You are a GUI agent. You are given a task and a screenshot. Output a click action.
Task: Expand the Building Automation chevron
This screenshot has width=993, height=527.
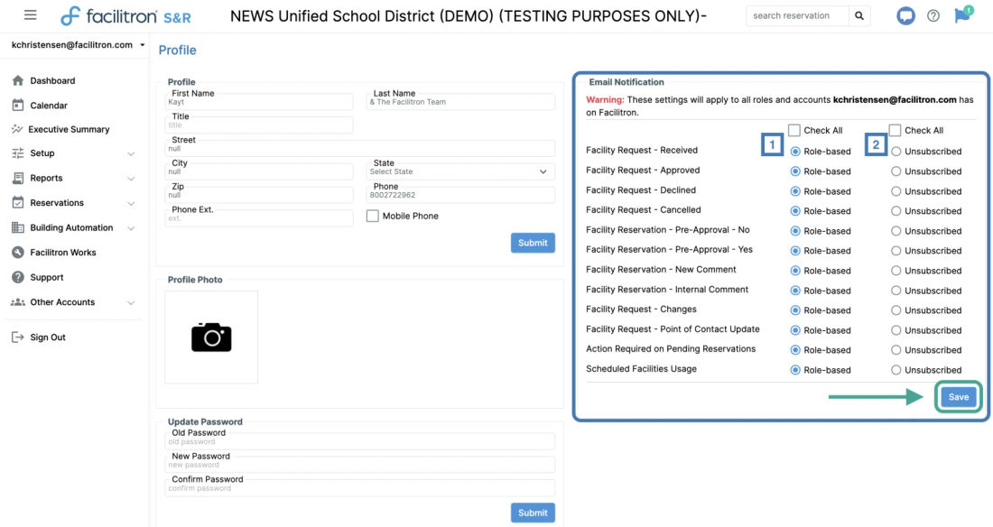tap(131, 228)
